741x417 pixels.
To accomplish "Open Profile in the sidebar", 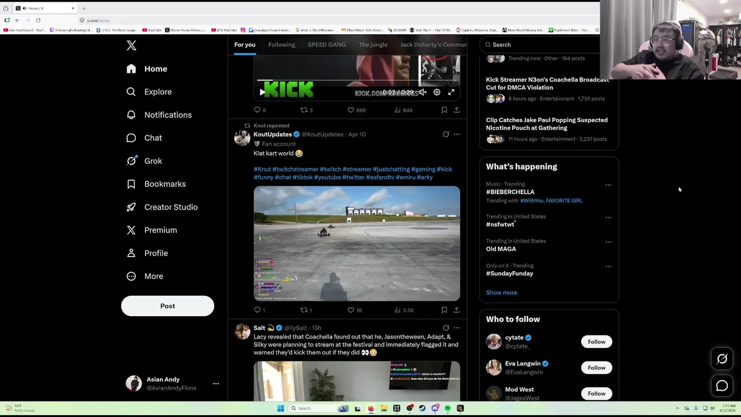I will [148, 253].
